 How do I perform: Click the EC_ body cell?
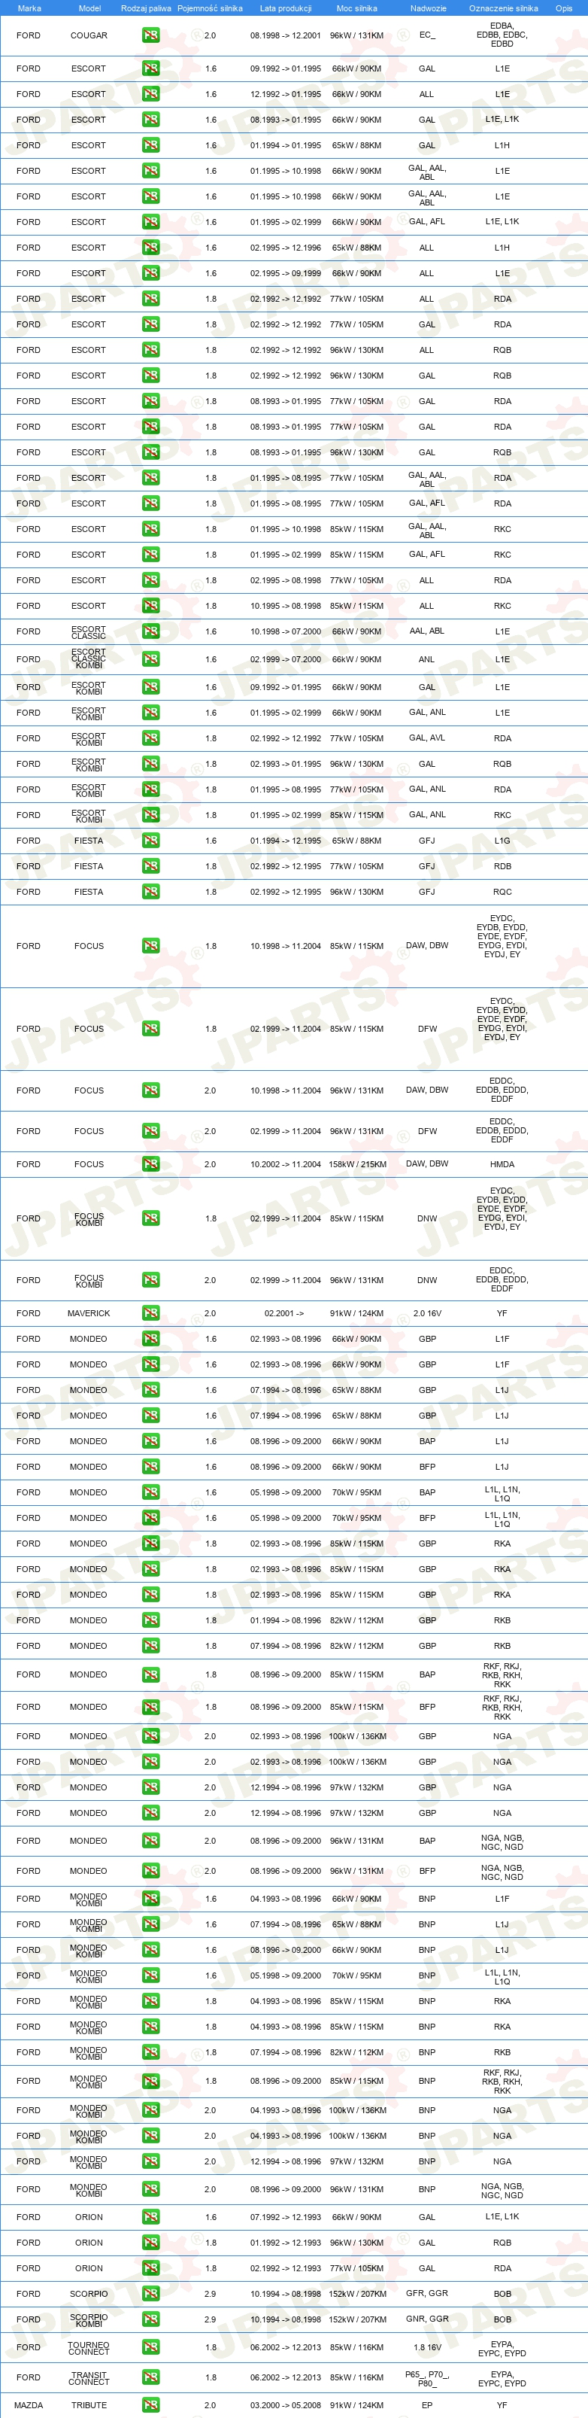[x=426, y=35]
